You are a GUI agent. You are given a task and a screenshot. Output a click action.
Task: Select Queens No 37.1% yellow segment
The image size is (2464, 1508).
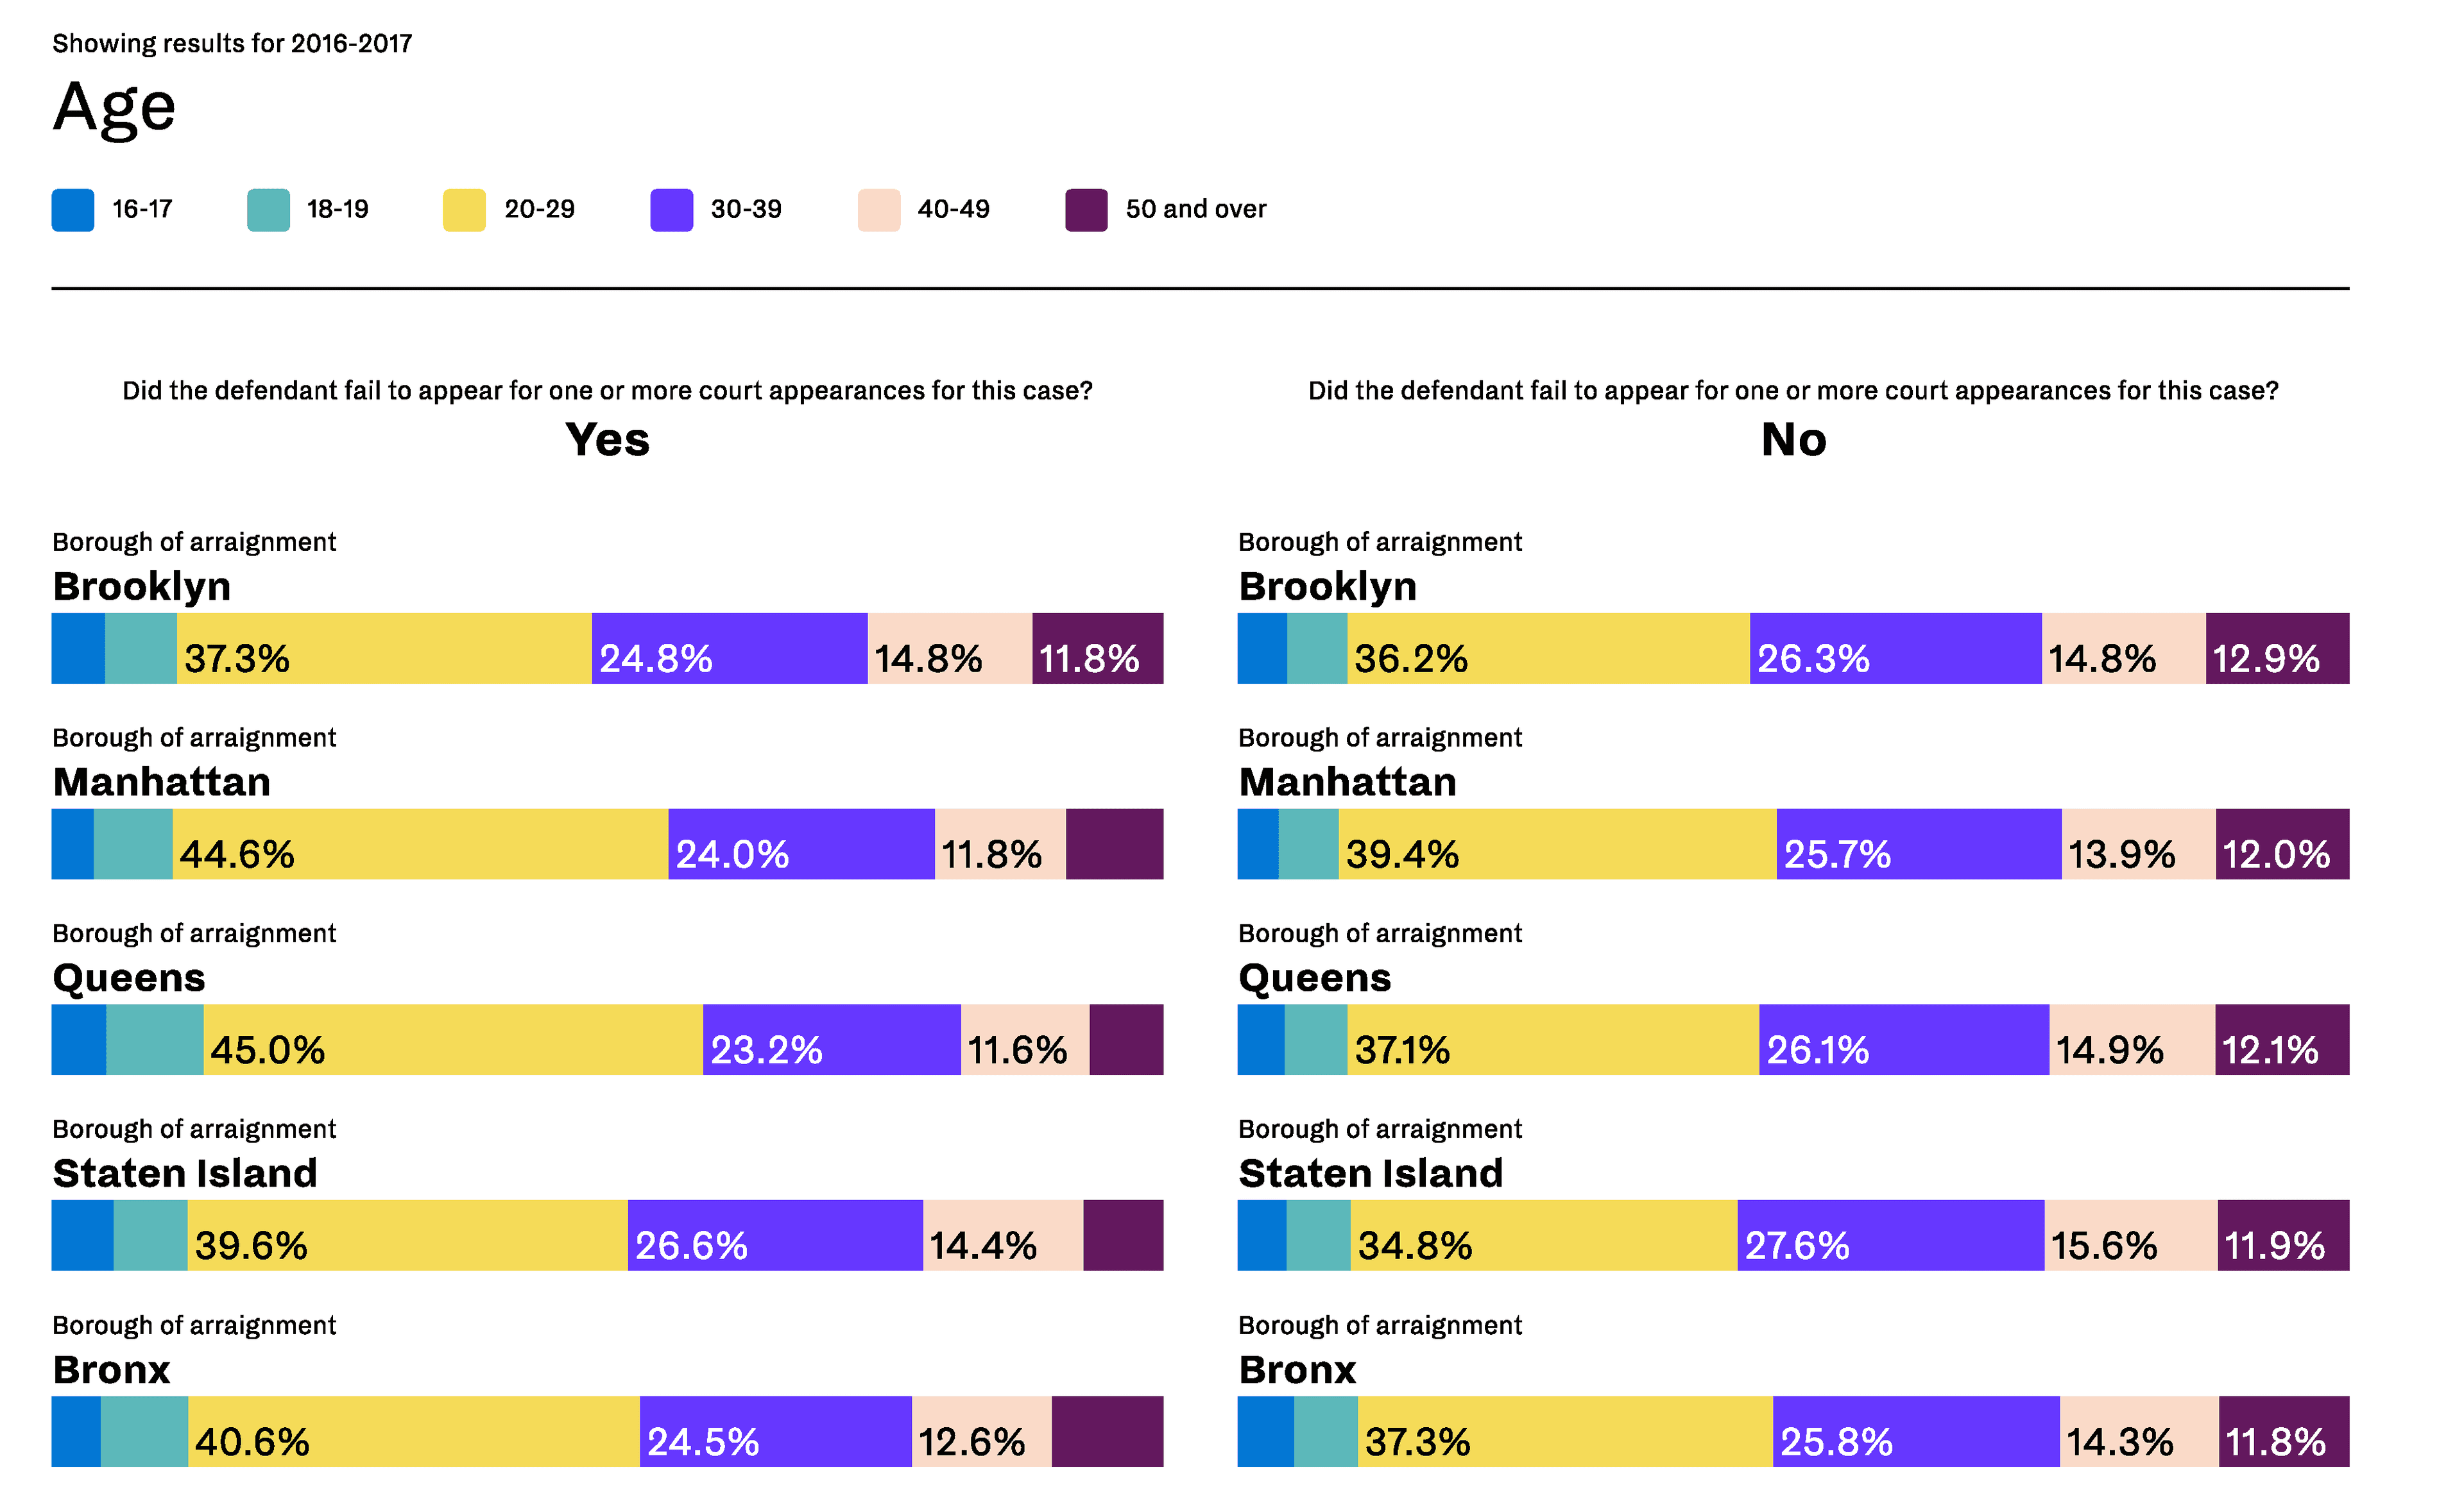click(1552, 1040)
